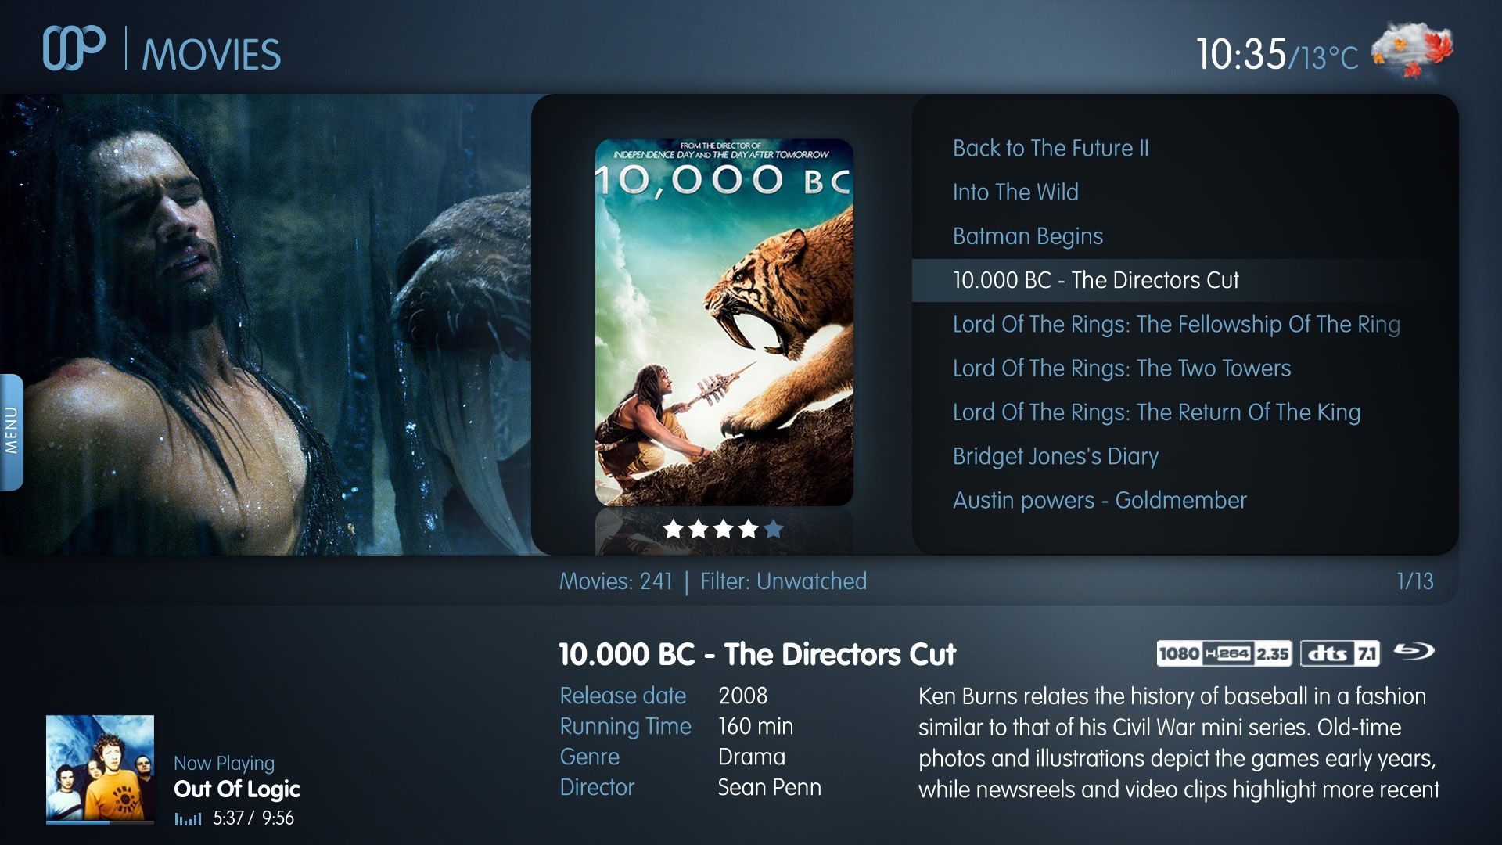The width and height of the screenshot is (1502, 845).
Task: Click the now playing progress bar
Action: (100, 822)
